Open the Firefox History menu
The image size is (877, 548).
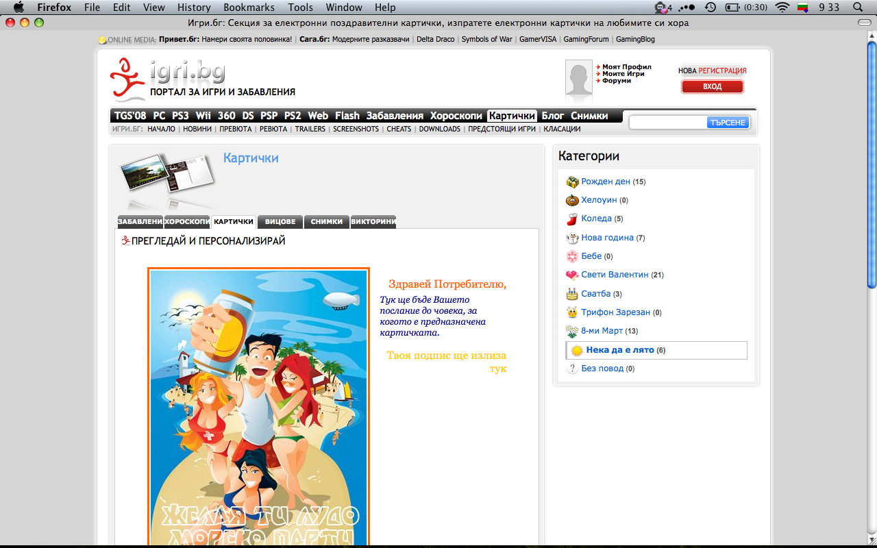[x=194, y=8]
